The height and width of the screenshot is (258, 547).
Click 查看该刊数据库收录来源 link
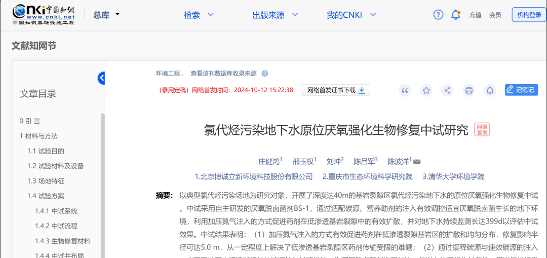pos(223,73)
